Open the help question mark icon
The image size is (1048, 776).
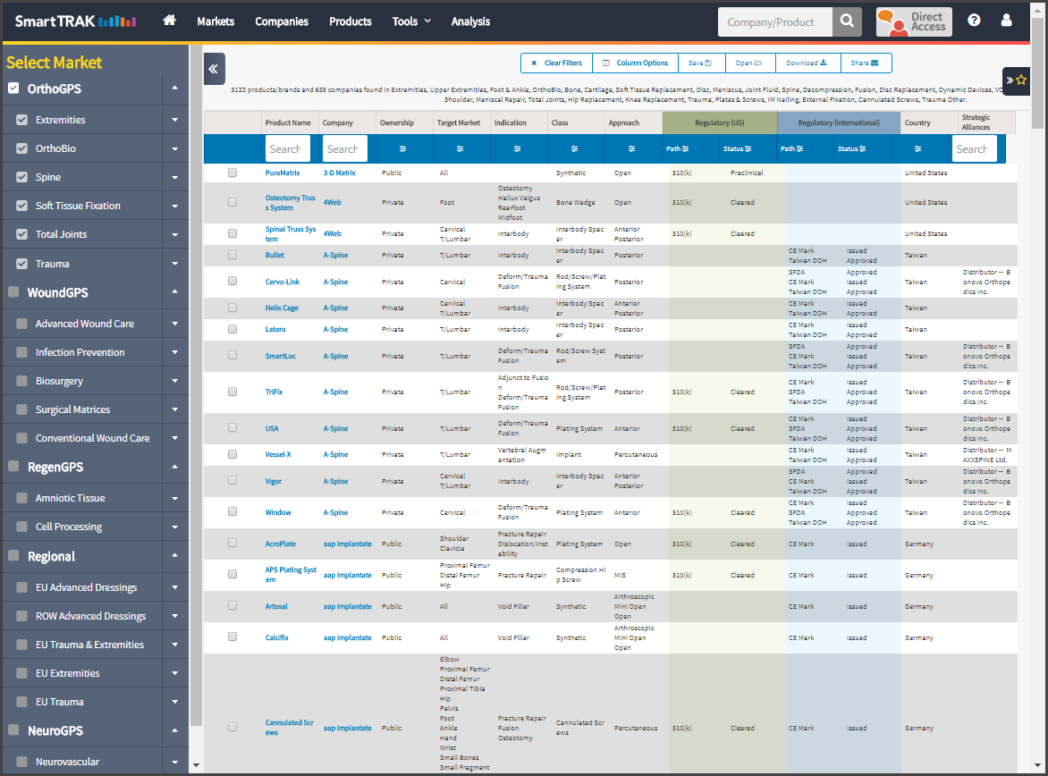974,21
